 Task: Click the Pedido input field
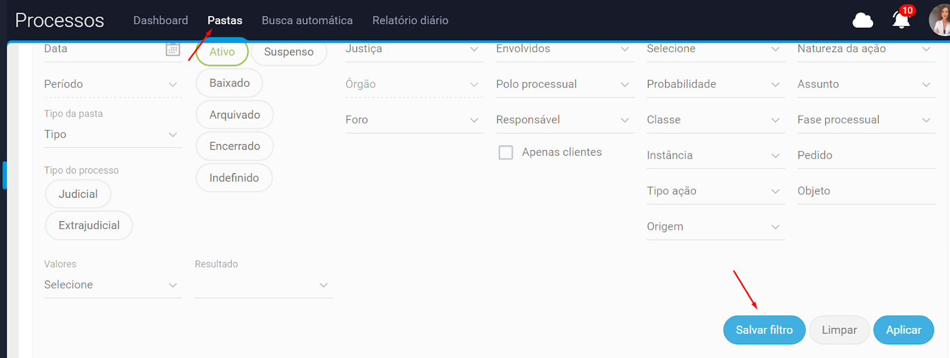pyautogui.click(x=865, y=155)
